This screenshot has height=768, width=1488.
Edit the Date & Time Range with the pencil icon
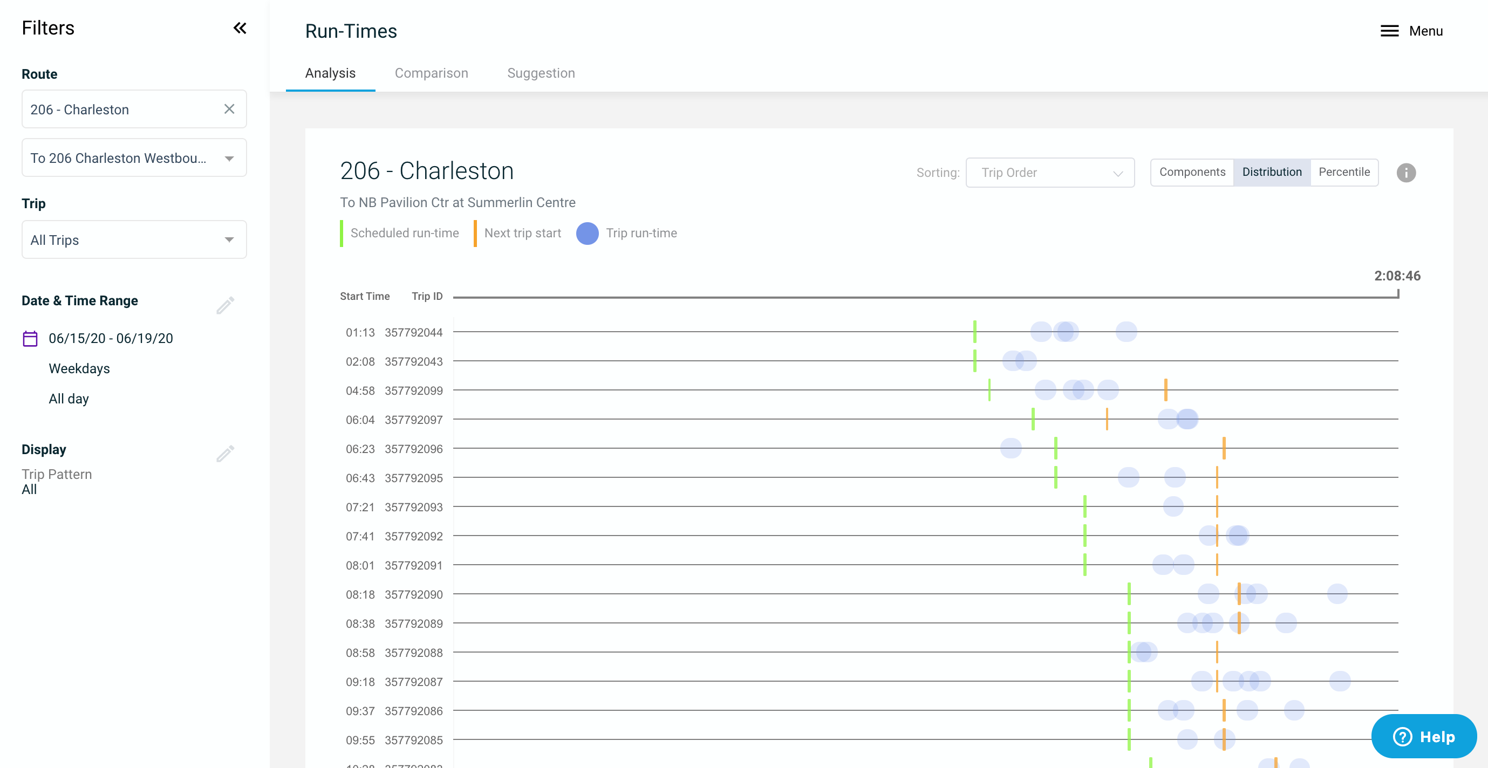pos(226,305)
